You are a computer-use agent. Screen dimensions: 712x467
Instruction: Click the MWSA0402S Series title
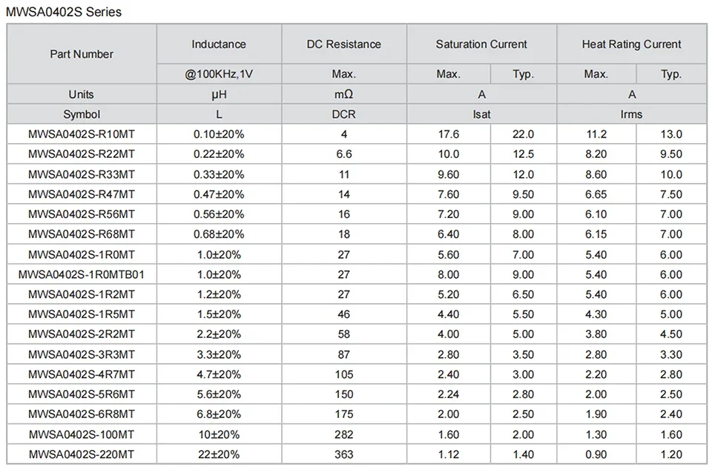[x=64, y=12]
